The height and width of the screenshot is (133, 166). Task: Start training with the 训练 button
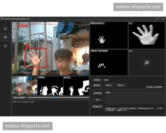(x=98, y=100)
